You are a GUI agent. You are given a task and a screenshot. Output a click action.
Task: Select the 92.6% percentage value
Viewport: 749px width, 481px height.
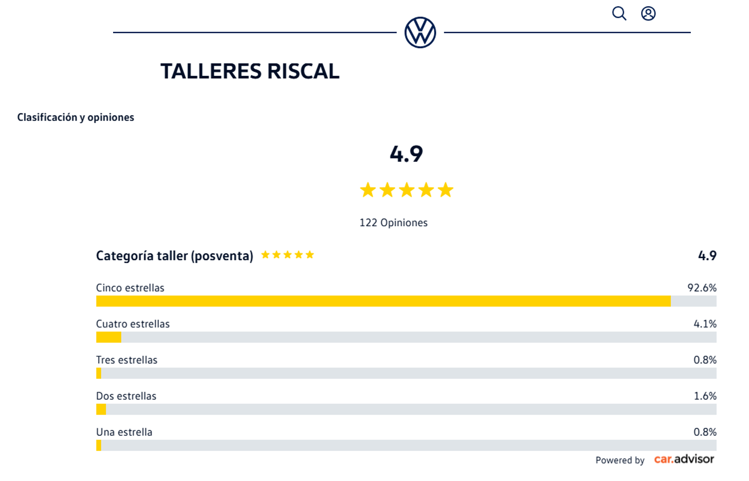[x=702, y=287]
